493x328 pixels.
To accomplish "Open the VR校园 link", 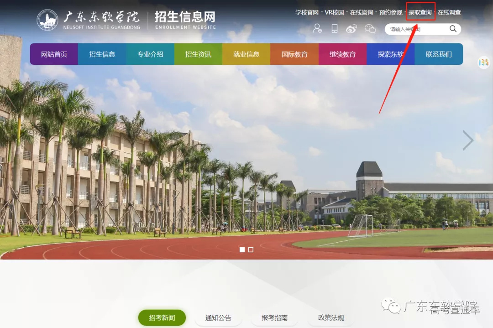I will click(333, 12).
